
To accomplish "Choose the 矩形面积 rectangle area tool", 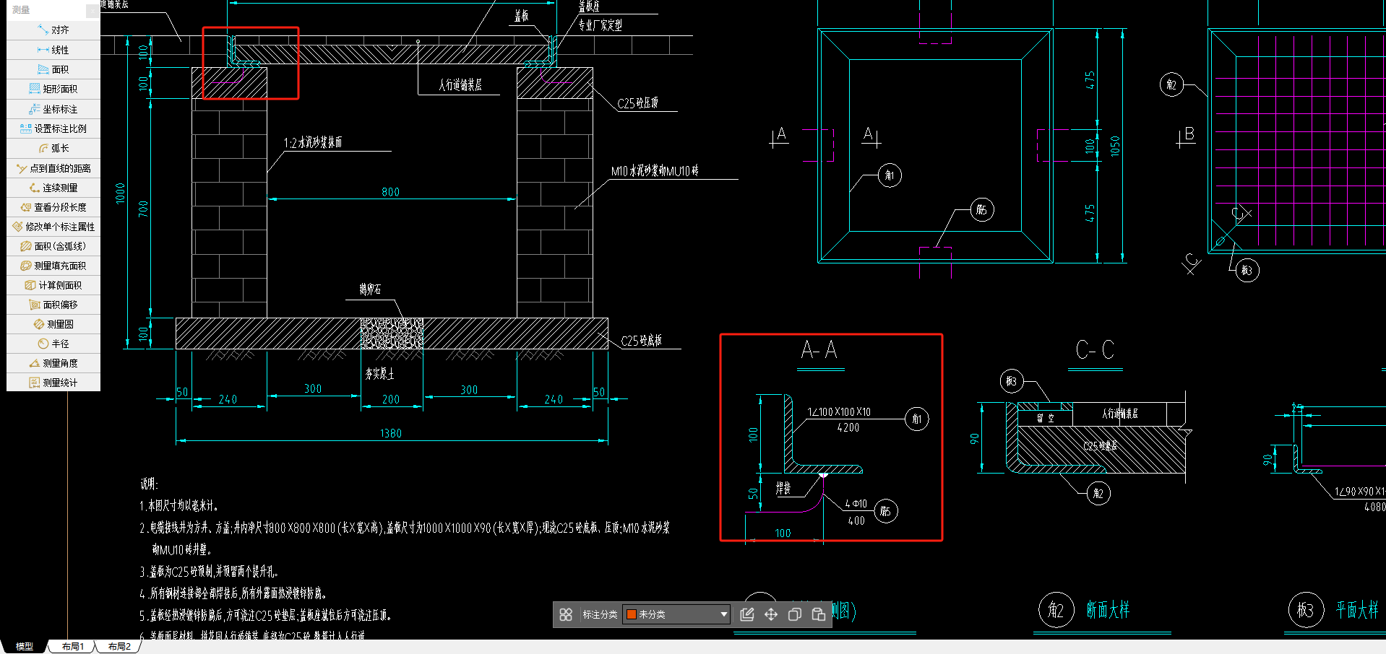I will click(53, 89).
